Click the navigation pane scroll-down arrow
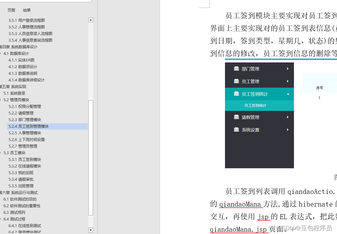This screenshot has width=337, height=234. [91, 231]
